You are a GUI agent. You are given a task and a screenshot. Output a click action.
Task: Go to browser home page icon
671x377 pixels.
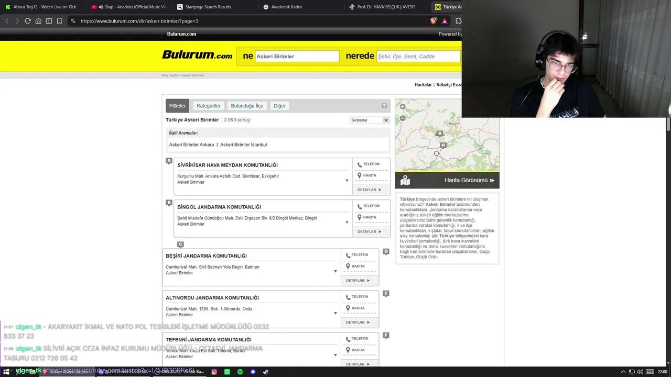[x=38, y=21]
